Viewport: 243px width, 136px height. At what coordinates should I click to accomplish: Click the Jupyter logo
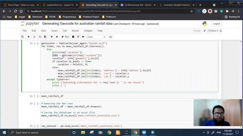tap(30, 23)
